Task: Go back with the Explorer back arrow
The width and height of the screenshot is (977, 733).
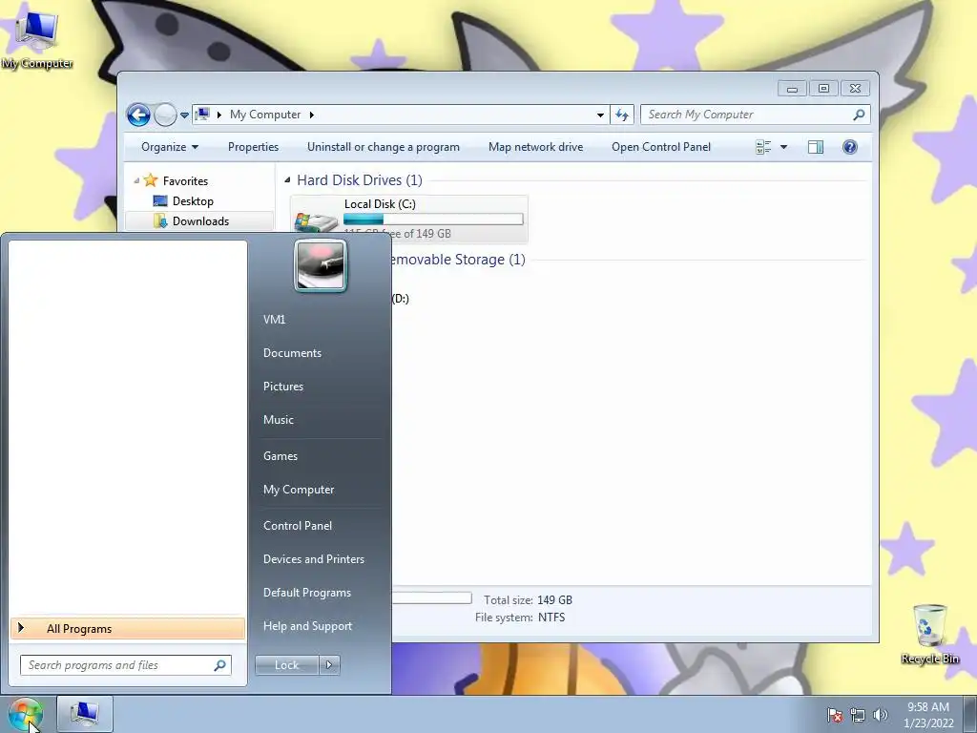Action: [138, 115]
